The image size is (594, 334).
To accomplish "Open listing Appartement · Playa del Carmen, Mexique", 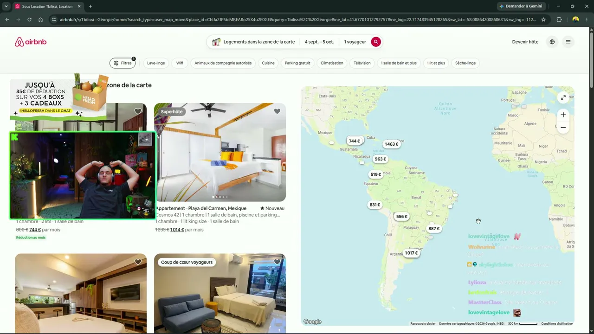I will pyautogui.click(x=201, y=208).
